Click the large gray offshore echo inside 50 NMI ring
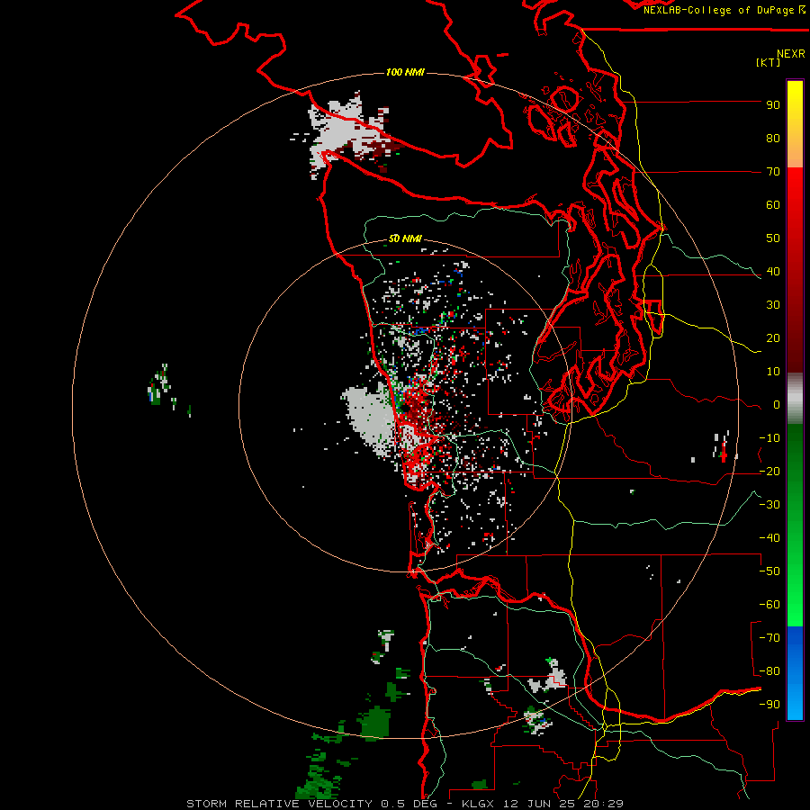 click(369, 418)
